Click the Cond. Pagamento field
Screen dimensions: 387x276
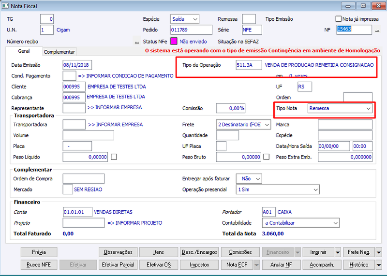pos(69,76)
